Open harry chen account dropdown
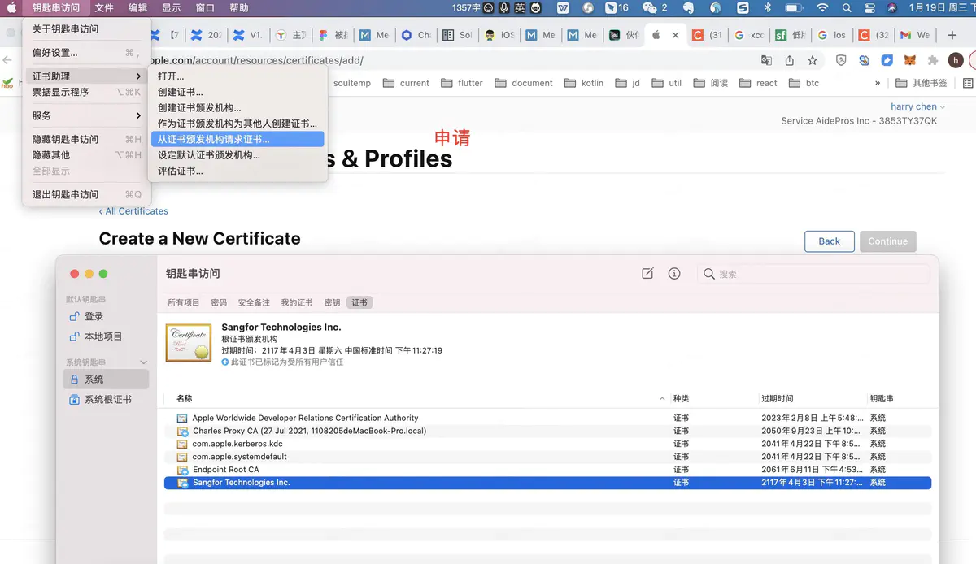 (x=917, y=106)
